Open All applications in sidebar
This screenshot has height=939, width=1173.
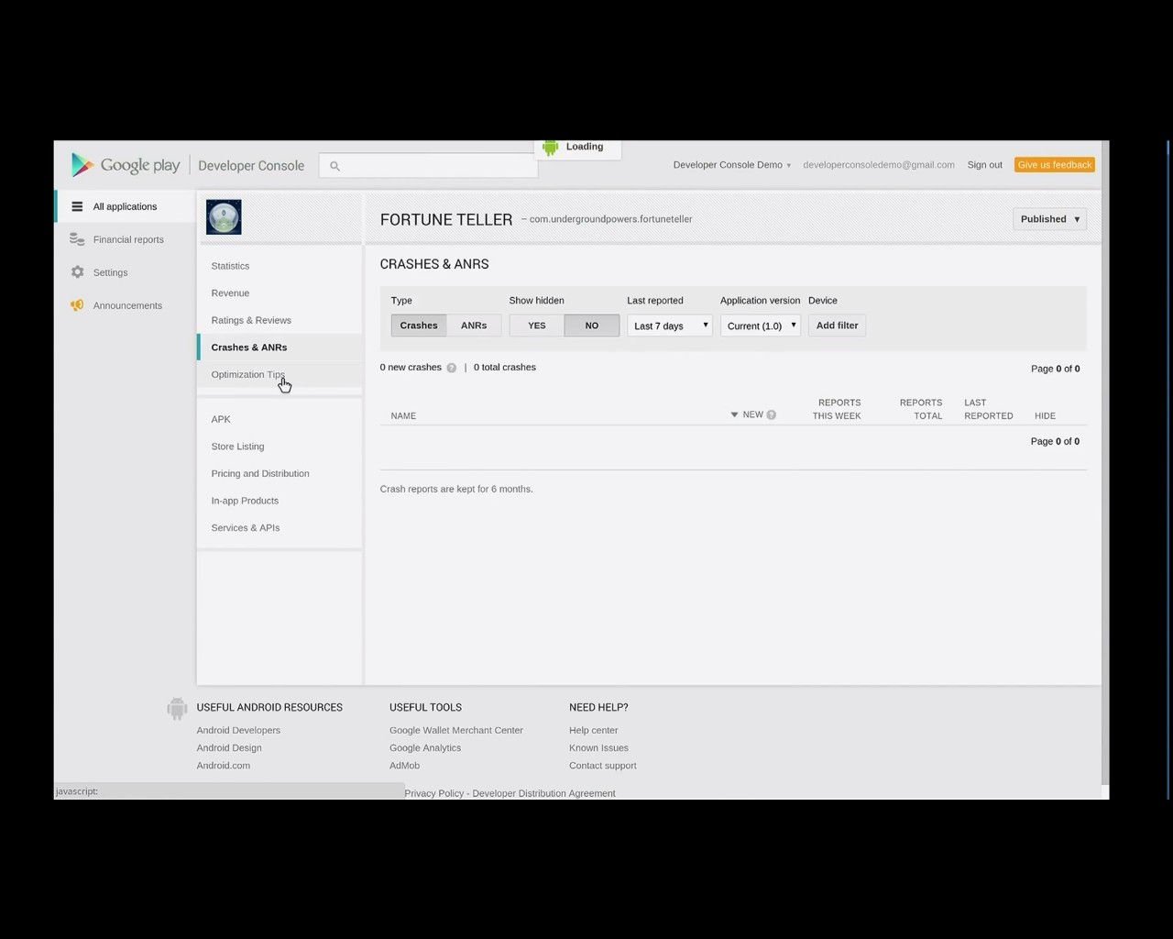(125, 206)
